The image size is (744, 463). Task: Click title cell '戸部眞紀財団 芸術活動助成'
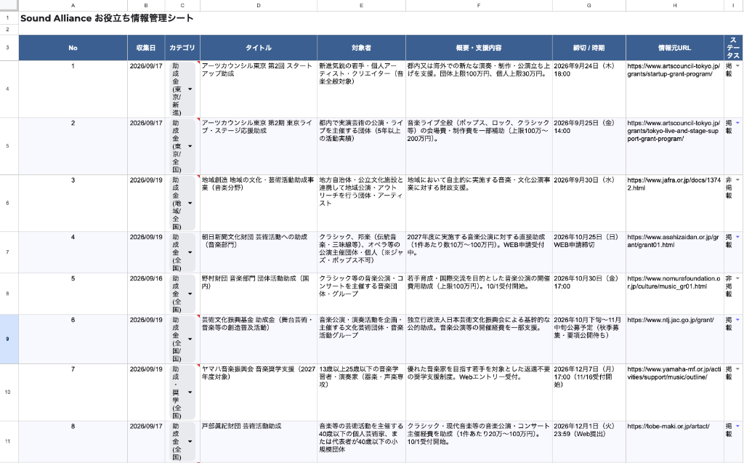click(x=259, y=441)
